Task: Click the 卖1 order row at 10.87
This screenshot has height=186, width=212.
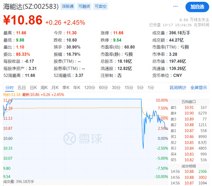Action: pyautogui.click(x=189, y=131)
